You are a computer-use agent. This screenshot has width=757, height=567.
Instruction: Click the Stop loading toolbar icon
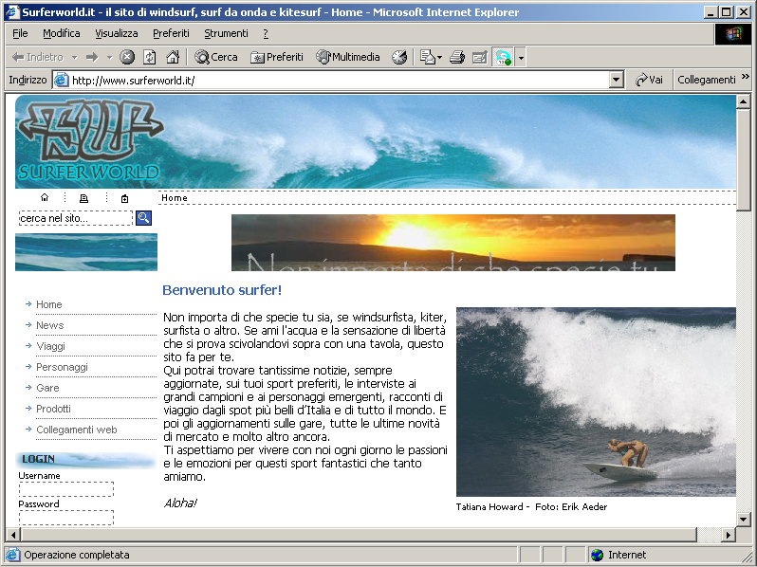tap(127, 57)
